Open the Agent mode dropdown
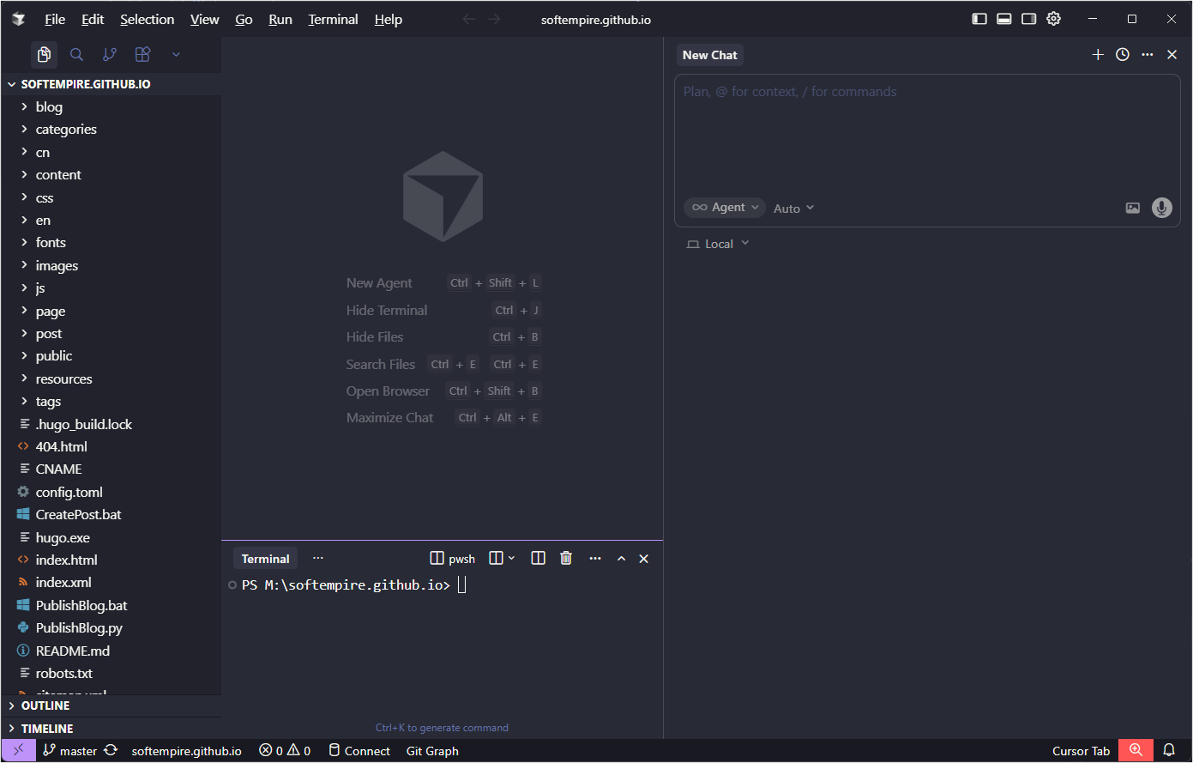Image resolution: width=1193 pixels, height=763 pixels. pyautogui.click(x=725, y=208)
